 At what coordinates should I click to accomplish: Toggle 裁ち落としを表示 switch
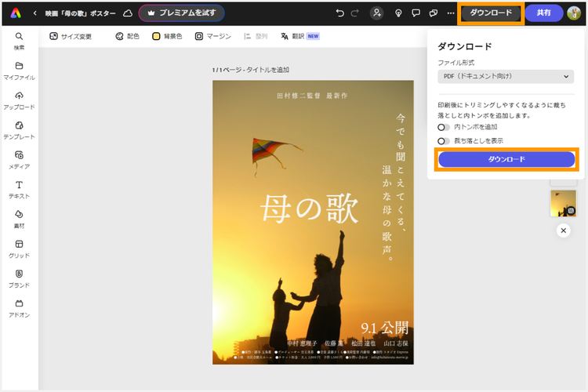point(443,141)
